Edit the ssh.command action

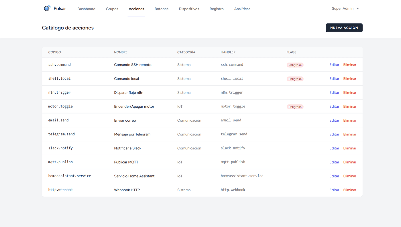click(x=334, y=65)
